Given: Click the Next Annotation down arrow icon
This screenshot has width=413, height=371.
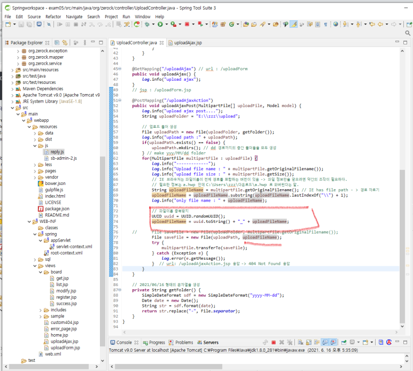Looking at the screenshot, I should point(345,24).
